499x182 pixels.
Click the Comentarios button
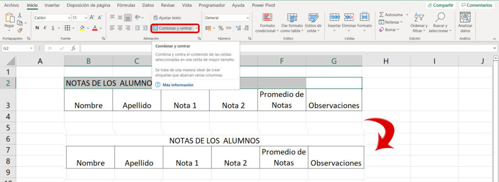477,5
